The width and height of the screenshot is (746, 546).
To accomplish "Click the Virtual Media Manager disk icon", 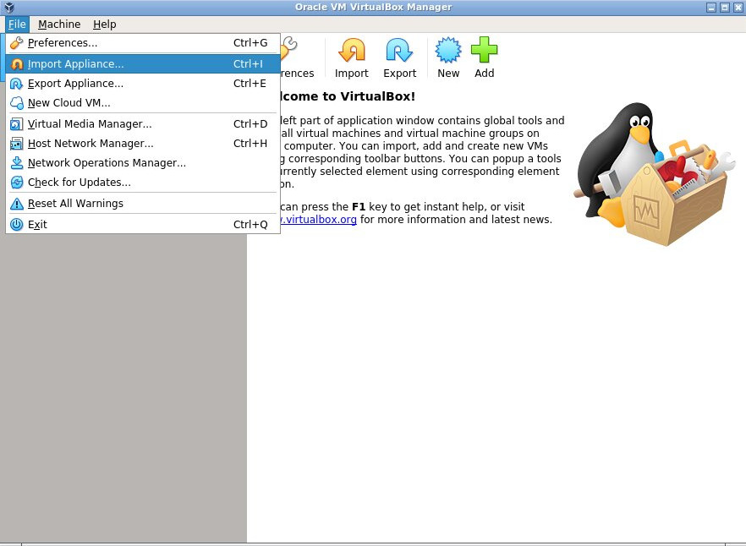I will tap(17, 124).
